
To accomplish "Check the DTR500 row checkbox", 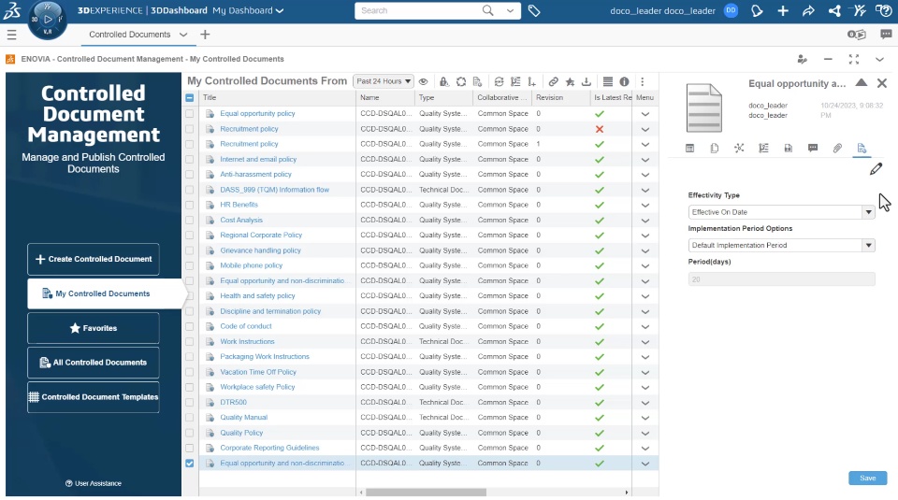I will (190, 403).
